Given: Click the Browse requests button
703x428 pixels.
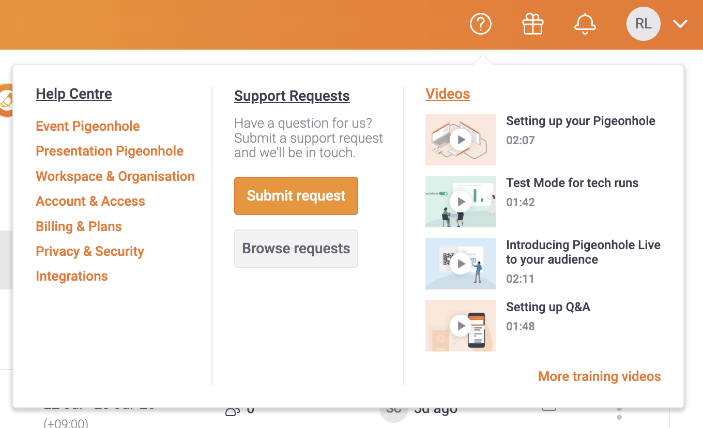Looking at the screenshot, I should (296, 249).
